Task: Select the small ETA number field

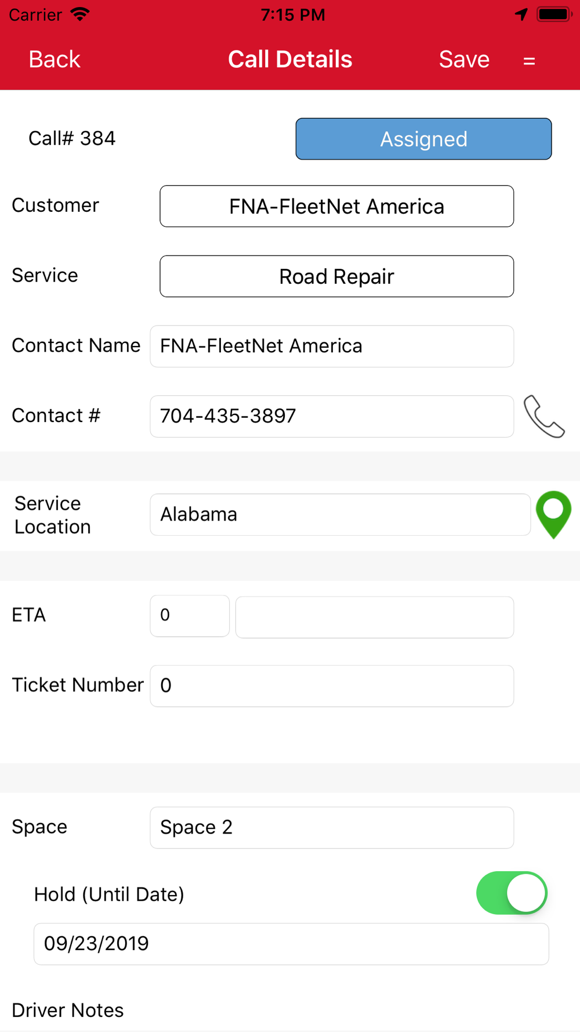Action: (190, 616)
